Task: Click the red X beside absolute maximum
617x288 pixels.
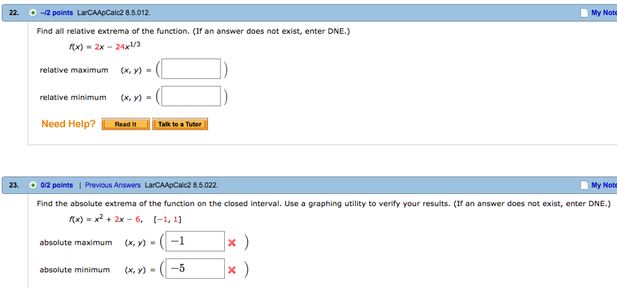Action: click(x=232, y=243)
